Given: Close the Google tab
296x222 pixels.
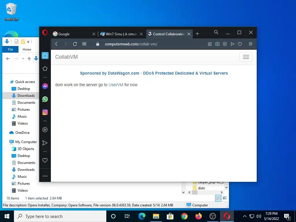Looking at the screenshot, I should point(94,34).
